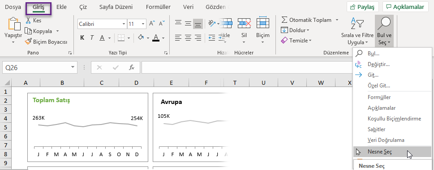The width and height of the screenshot is (434, 170).
Task: Click the Bul ve Seç button
Action: click(x=384, y=31)
